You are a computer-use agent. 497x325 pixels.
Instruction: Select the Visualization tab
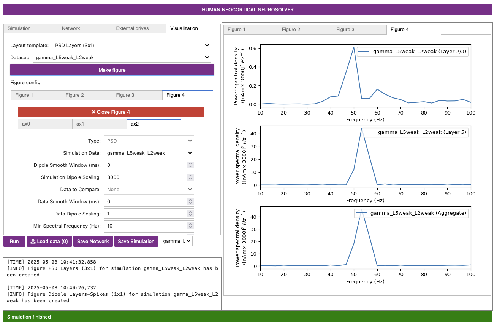[193, 28]
